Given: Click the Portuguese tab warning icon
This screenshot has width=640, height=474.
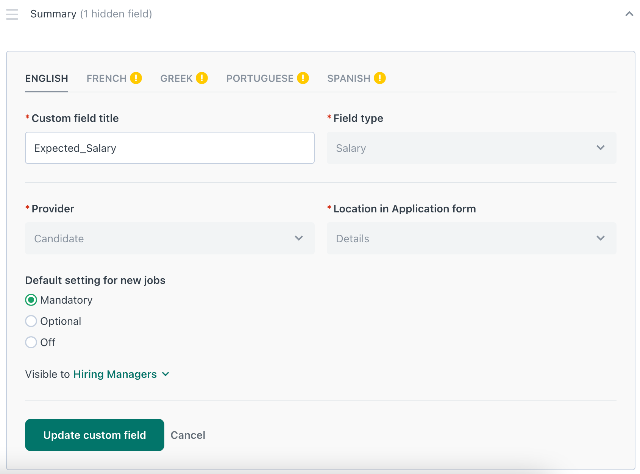Looking at the screenshot, I should (x=303, y=78).
